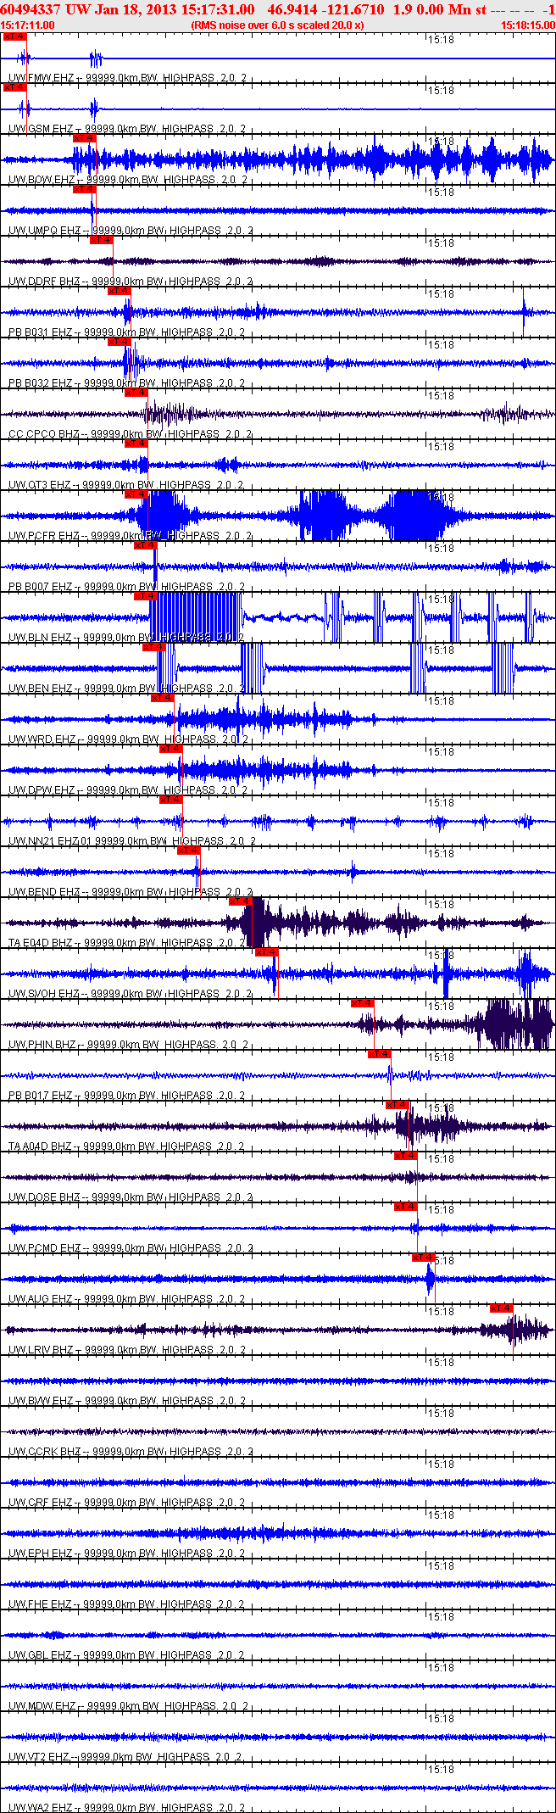This screenshot has height=1813, width=556.
Task: Select the 'UW.EPH EHZ' channel label
Action: pyautogui.click(x=41, y=1554)
